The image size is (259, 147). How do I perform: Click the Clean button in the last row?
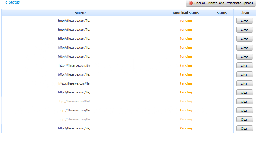pos(244,129)
